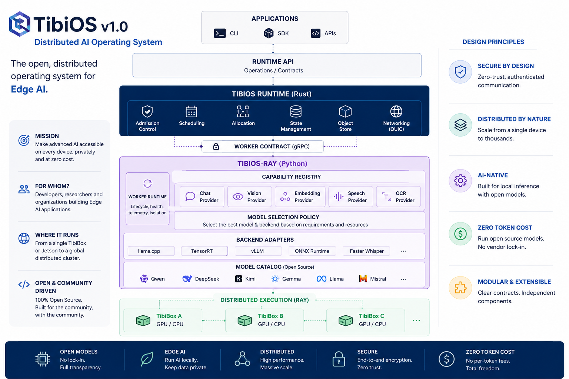Select the Chat Provider speech-bubble icon
Viewport: 569px width, 379px height.
(x=190, y=196)
